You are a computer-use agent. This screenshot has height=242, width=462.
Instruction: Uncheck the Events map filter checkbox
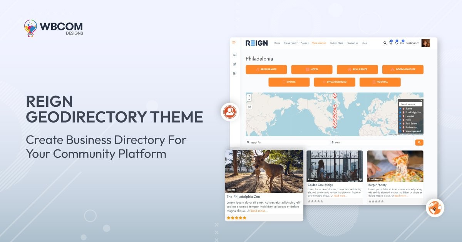(400, 109)
